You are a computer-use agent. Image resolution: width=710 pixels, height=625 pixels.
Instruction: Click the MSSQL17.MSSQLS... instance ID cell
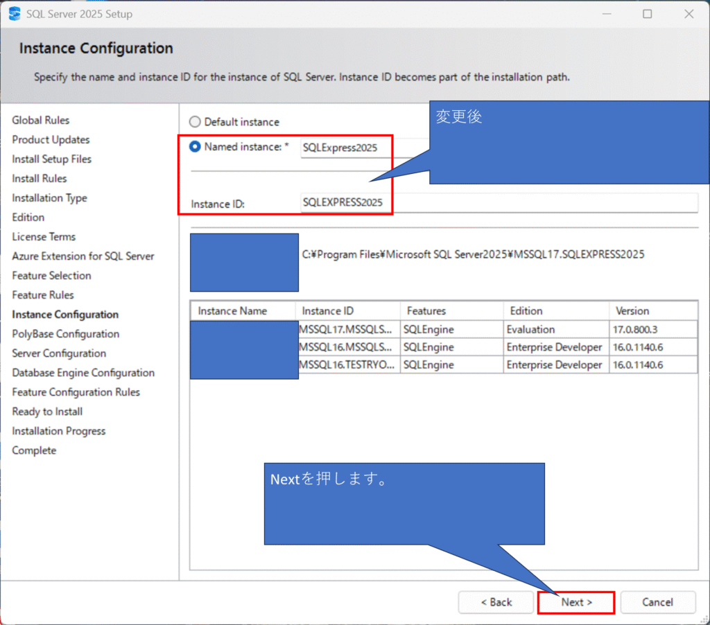349,329
